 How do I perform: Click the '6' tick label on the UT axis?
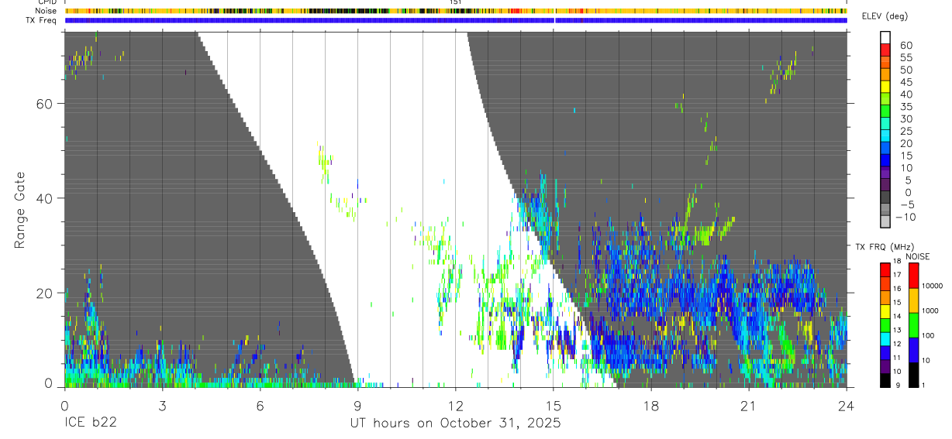point(259,405)
